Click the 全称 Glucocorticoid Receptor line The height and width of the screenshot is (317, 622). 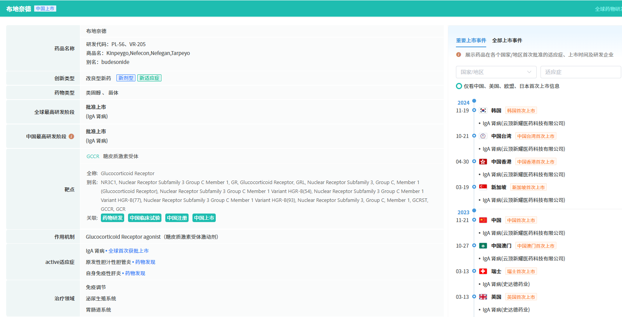pos(120,173)
